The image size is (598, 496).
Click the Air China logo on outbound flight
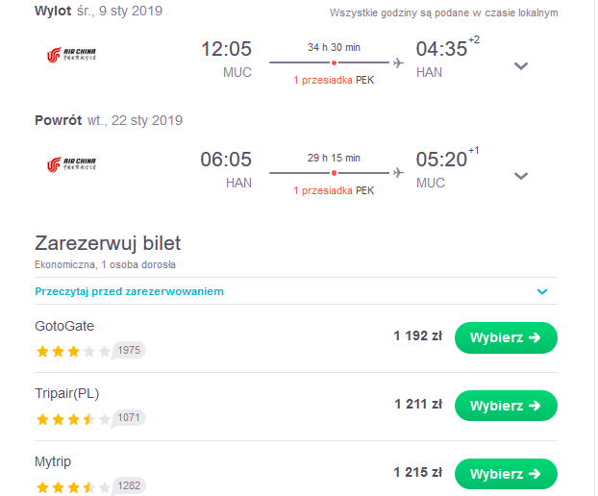pyautogui.click(x=71, y=55)
